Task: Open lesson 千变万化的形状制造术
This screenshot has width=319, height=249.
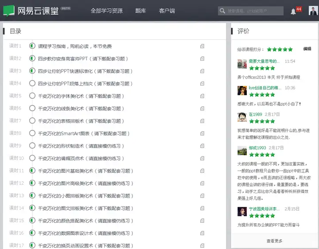Action: point(81,146)
